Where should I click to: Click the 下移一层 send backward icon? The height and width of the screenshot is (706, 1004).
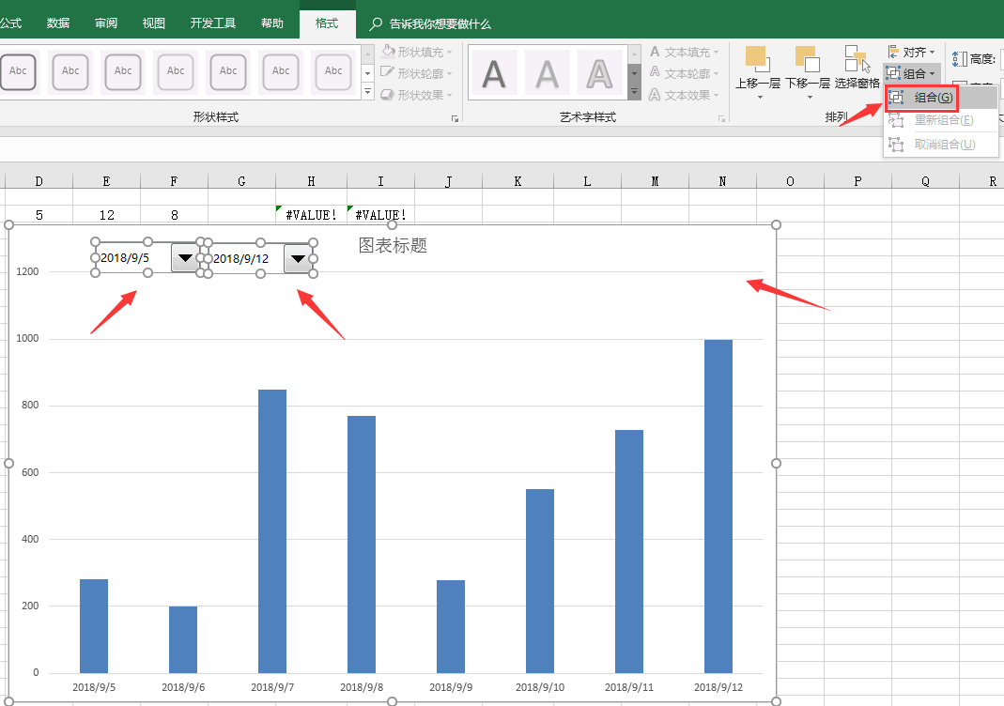pyautogui.click(x=807, y=59)
